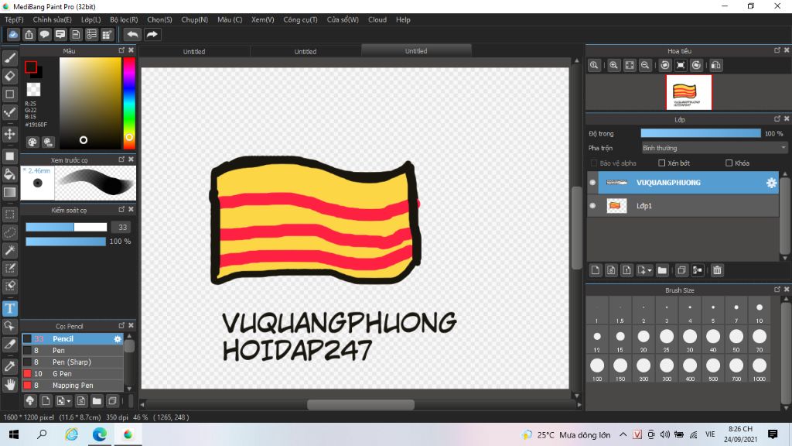Hide the VUQUANGPHUONG layer
The image size is (792, 446).
[593, 183]
